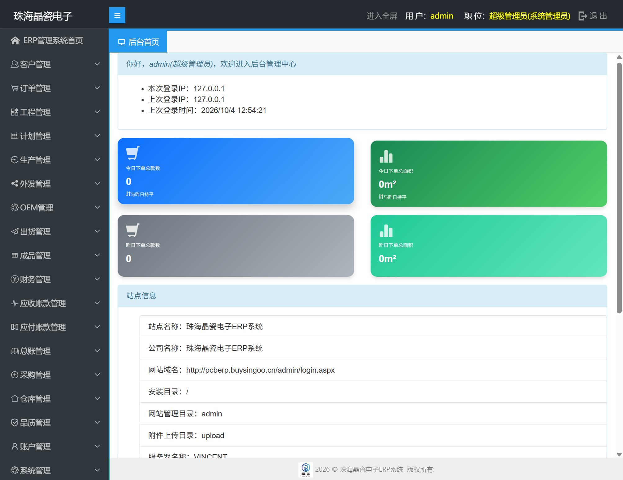Expand the 成品管理 chevron
This screenshot has width=623, height=480.
97,255
